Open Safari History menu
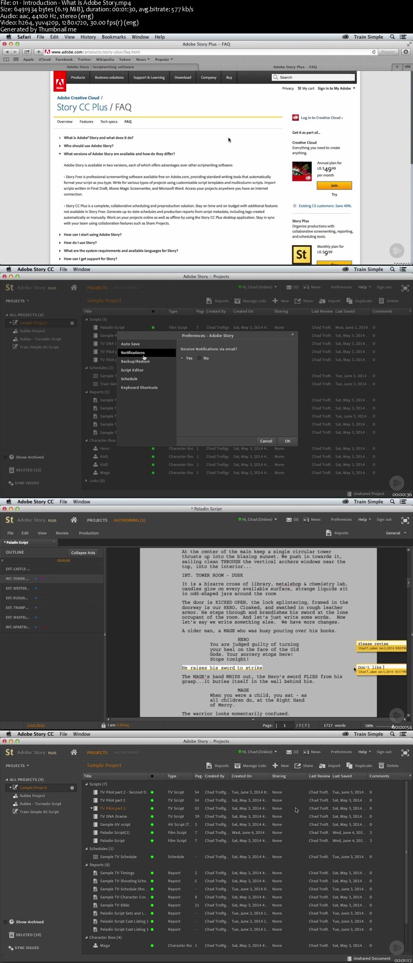This screenshot has height=963, width=413. (x=88, y=37)
